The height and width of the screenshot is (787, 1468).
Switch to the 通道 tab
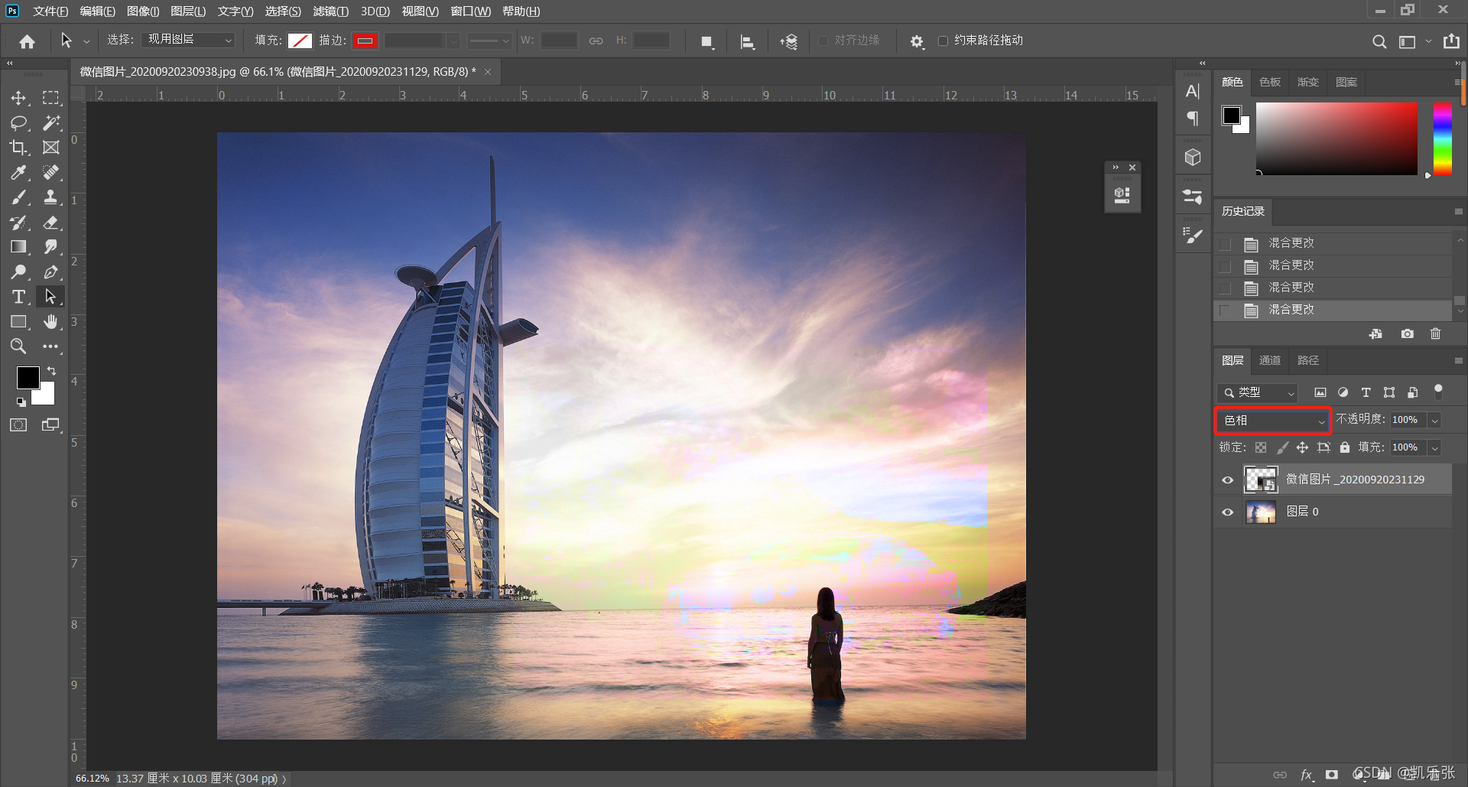pyautogui.click(x=1270, y=360)
